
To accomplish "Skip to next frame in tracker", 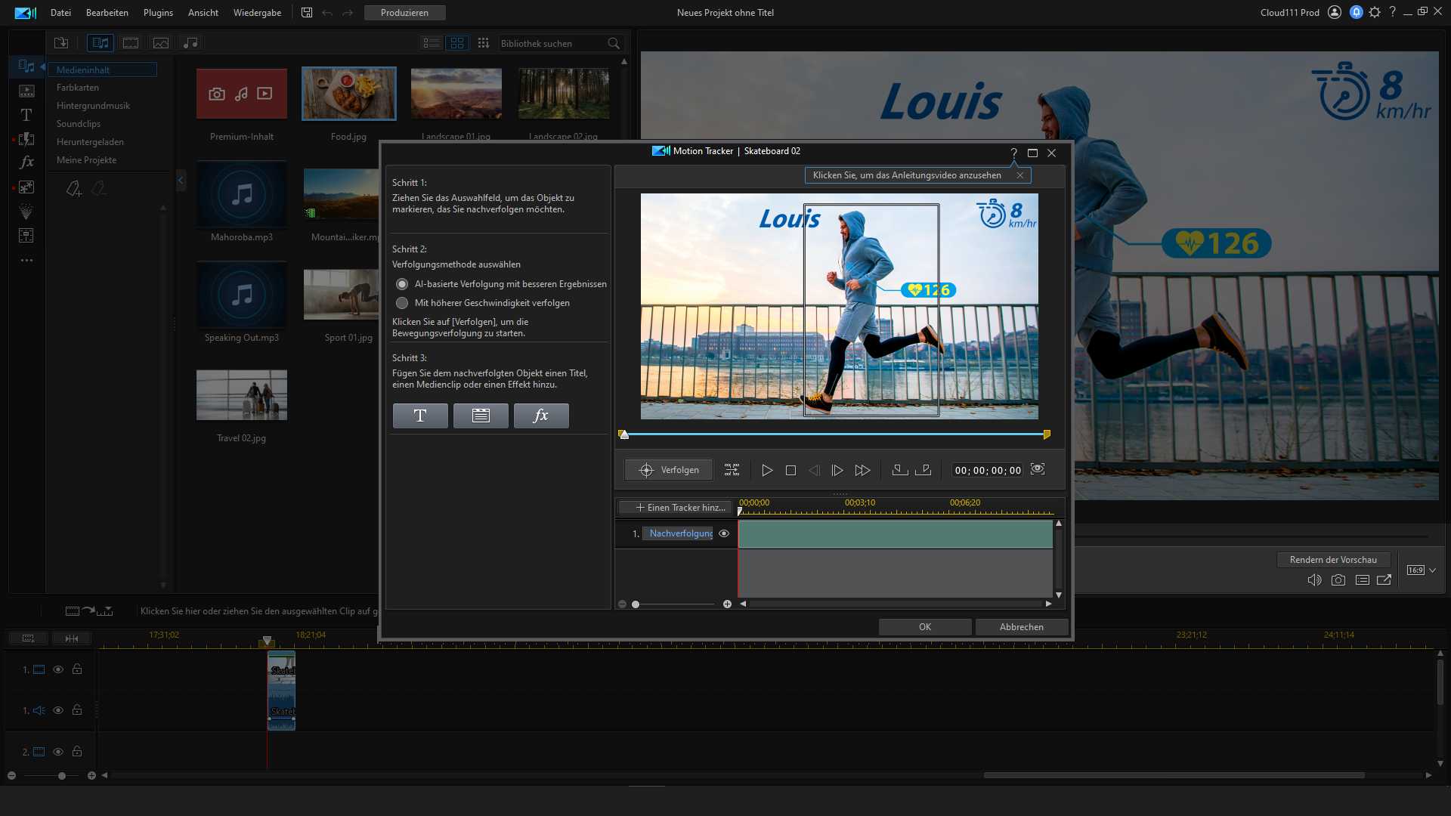I will [837, 470].
